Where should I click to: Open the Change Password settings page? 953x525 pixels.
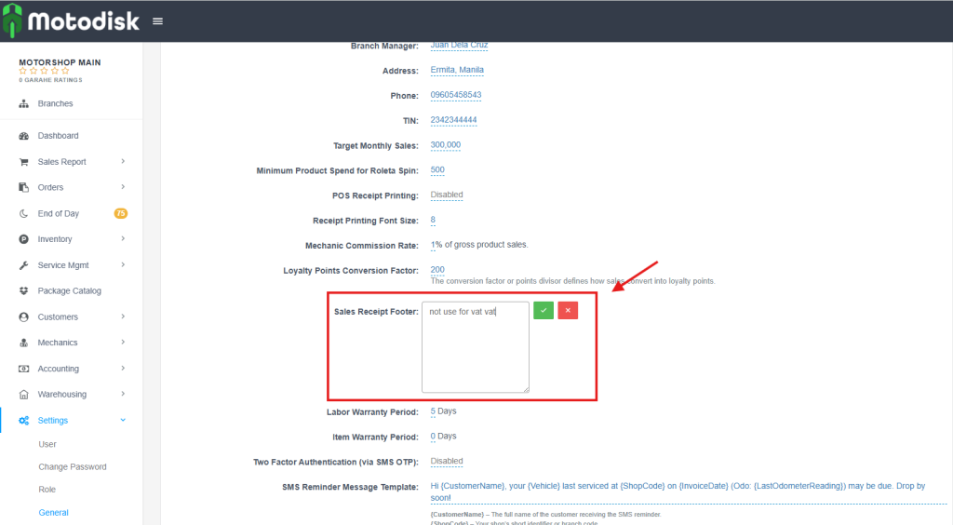point(73,467)
